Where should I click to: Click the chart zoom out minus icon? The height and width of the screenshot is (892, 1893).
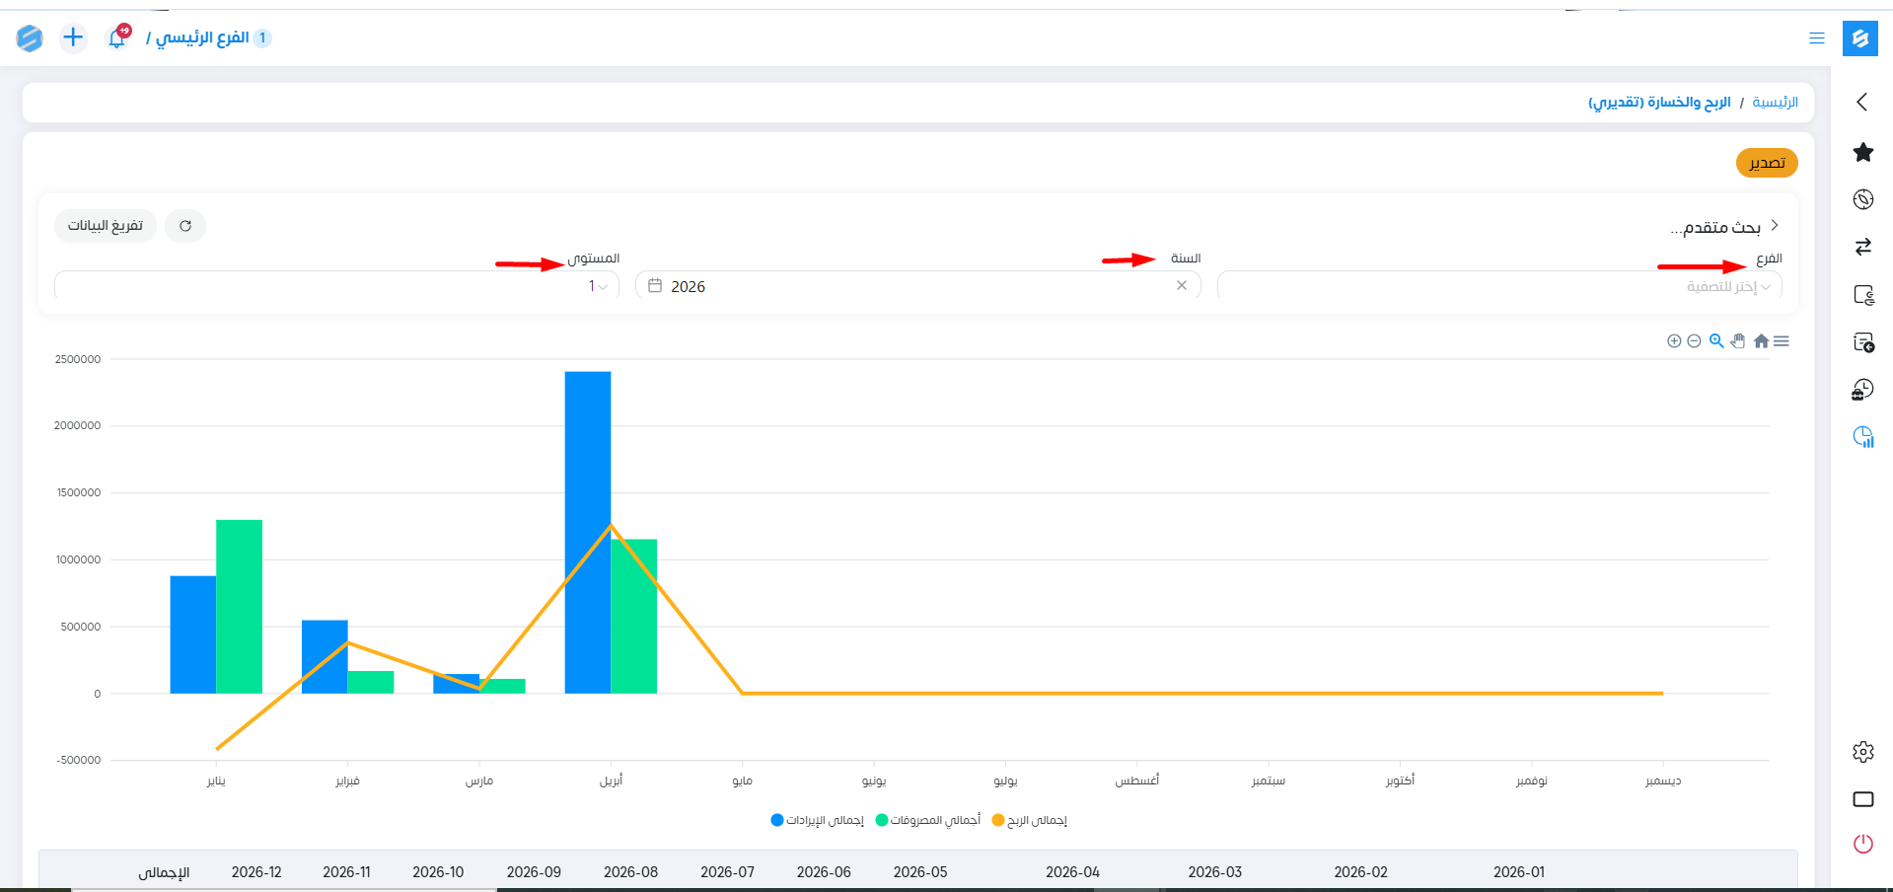pyautogui.click(x=1694, y=341)
